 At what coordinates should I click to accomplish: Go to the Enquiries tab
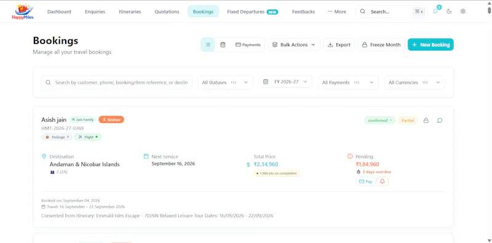95,12
